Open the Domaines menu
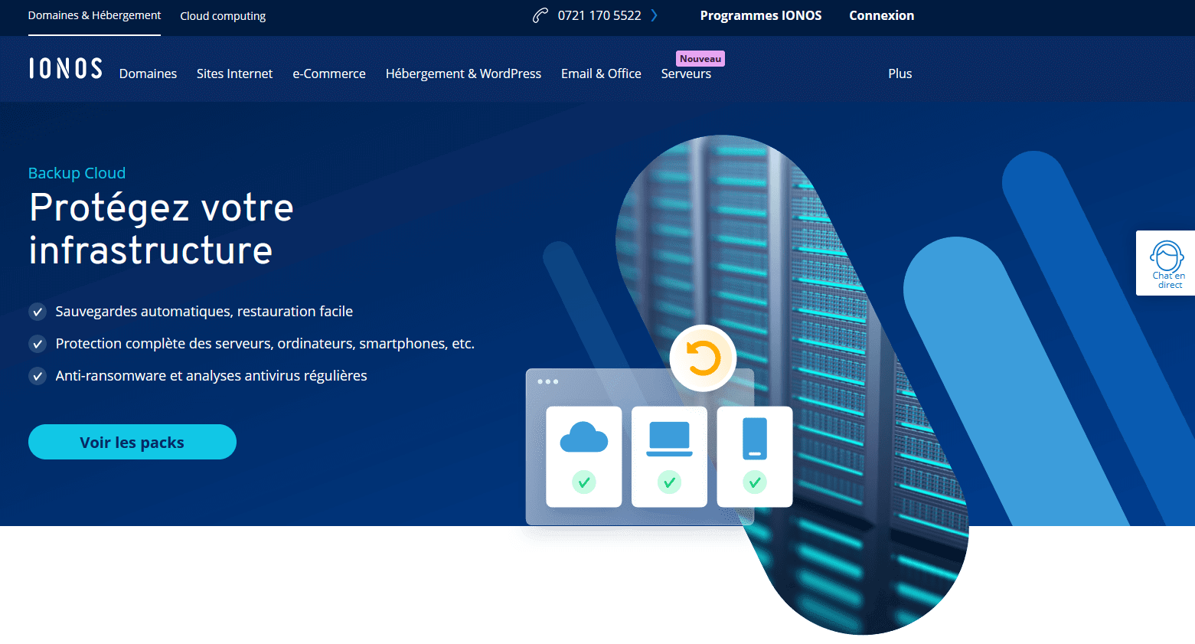The image size is (1195, 644). pos(148,74)
